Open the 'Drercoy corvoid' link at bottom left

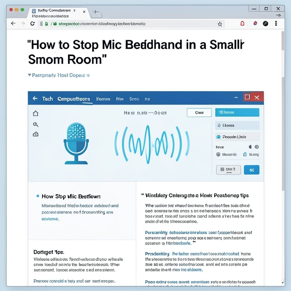(74, 281)
